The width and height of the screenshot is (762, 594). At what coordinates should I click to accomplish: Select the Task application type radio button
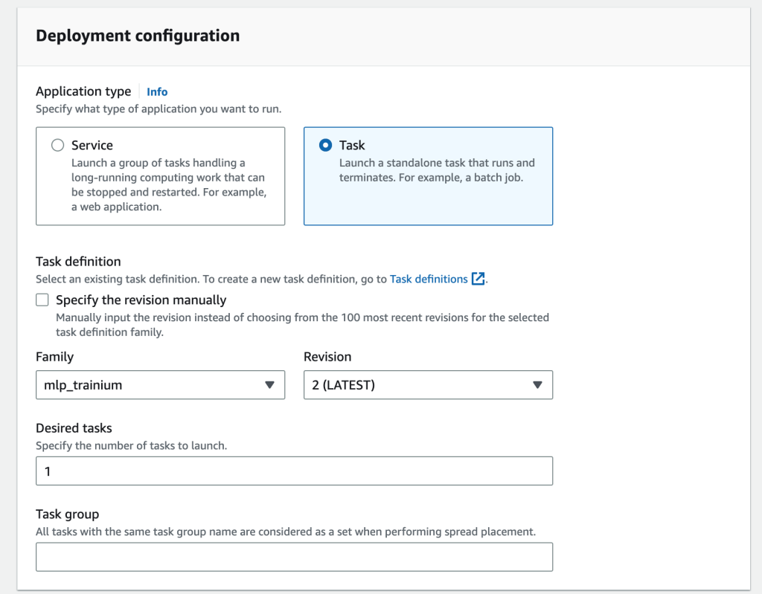pyautogui.click(x=325, y=146)
